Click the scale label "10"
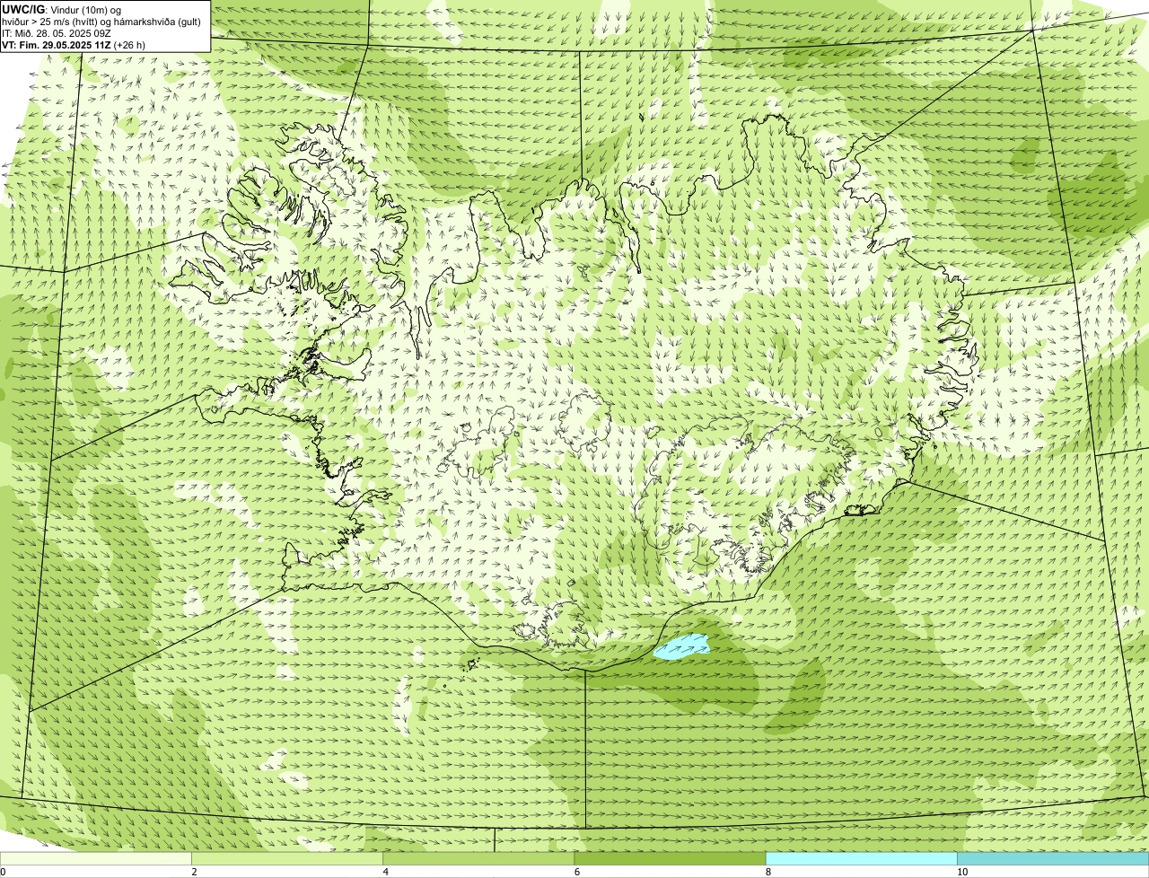The height and width of the screenshot is (878, 1149). (x=962, y=872)
